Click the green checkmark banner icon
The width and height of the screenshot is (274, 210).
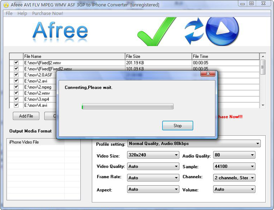(156, 31)
